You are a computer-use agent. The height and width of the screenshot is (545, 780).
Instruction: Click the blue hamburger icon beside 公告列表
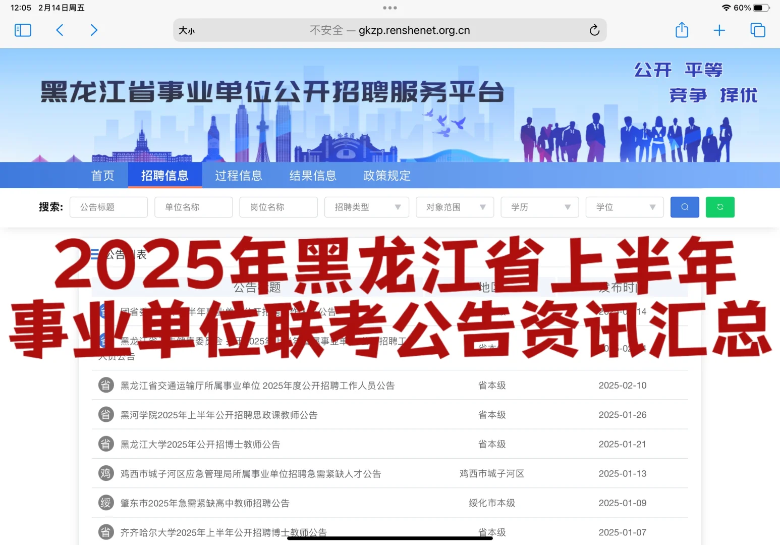point(95,254)
